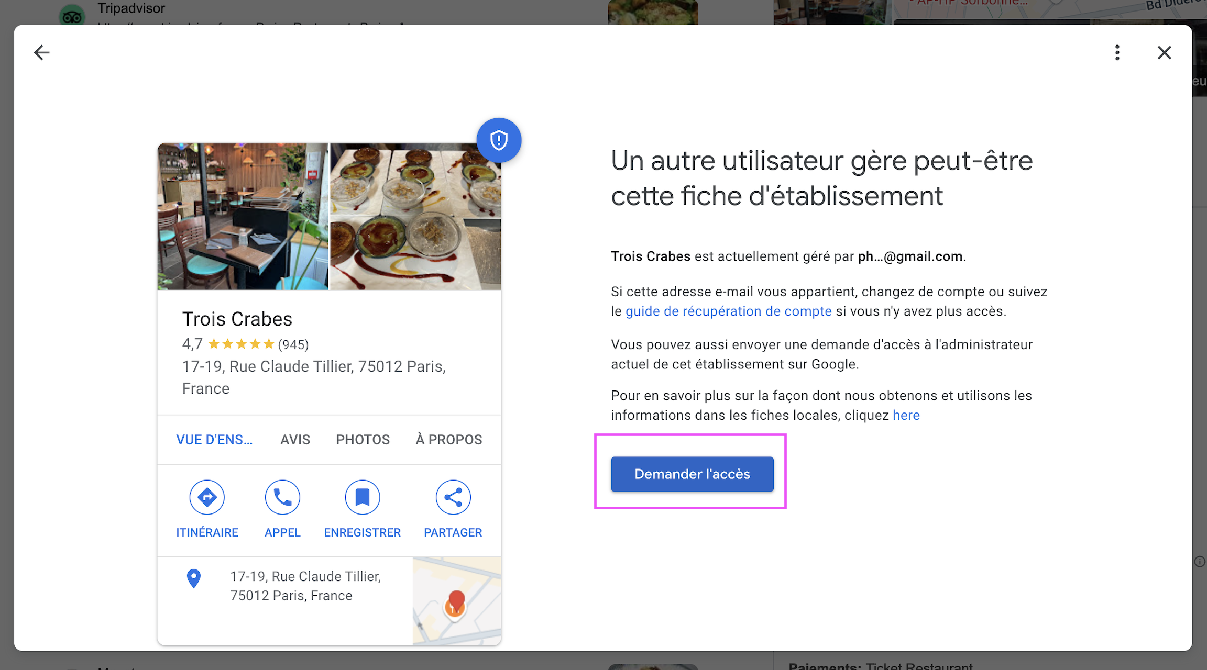The height and width of the screenshot is (670, 1207).
Task: Click the Demander l'accès button
Action: [692, 474]
